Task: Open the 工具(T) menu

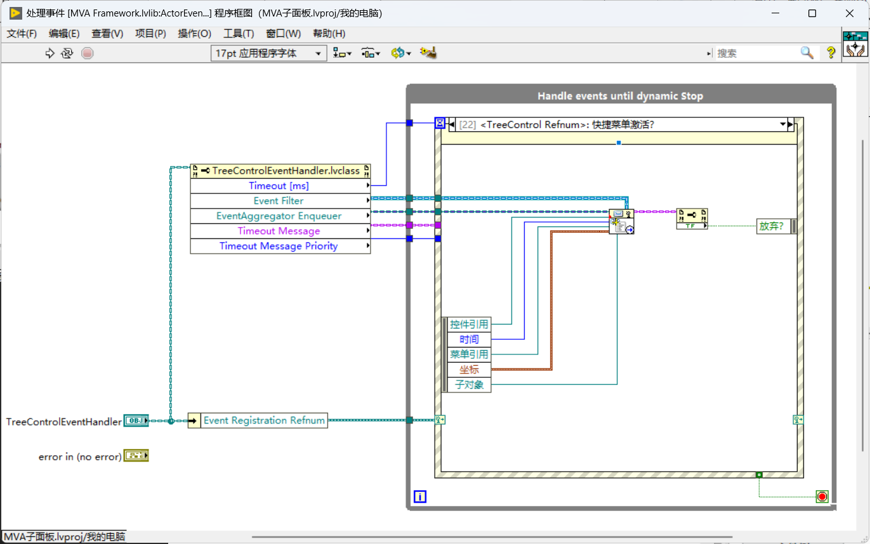Action: (239, 34)
